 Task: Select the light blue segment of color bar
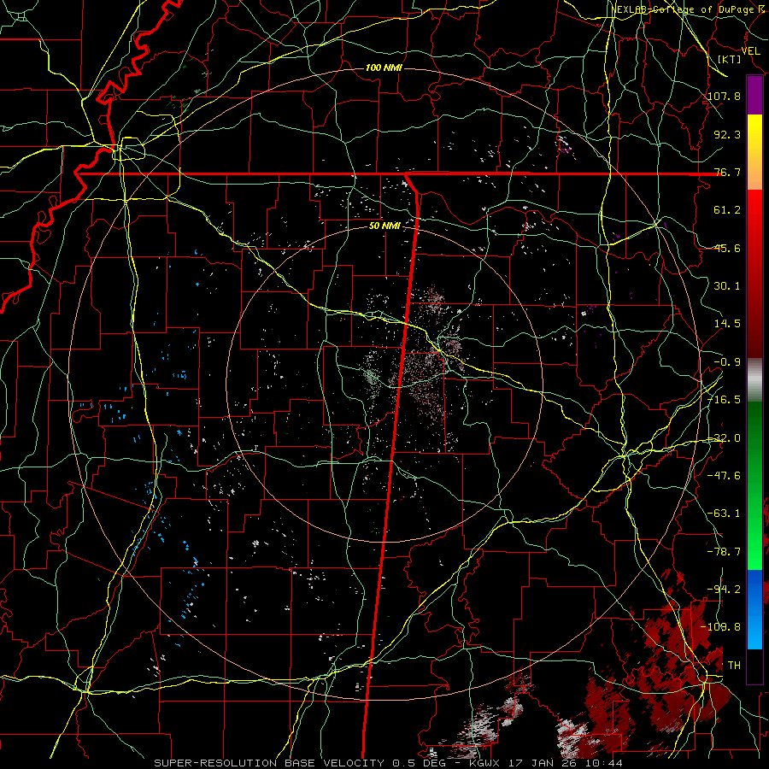(754, 609)
